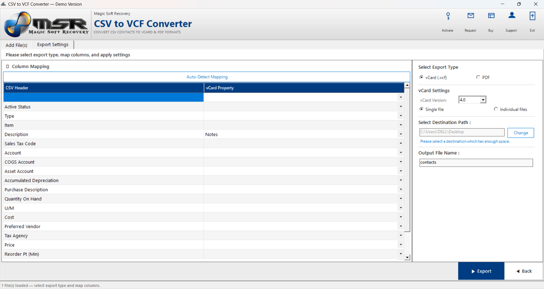Open vCard Property dropdown for Description row
This screenshot has height=289, width=544.
(401, 134)
